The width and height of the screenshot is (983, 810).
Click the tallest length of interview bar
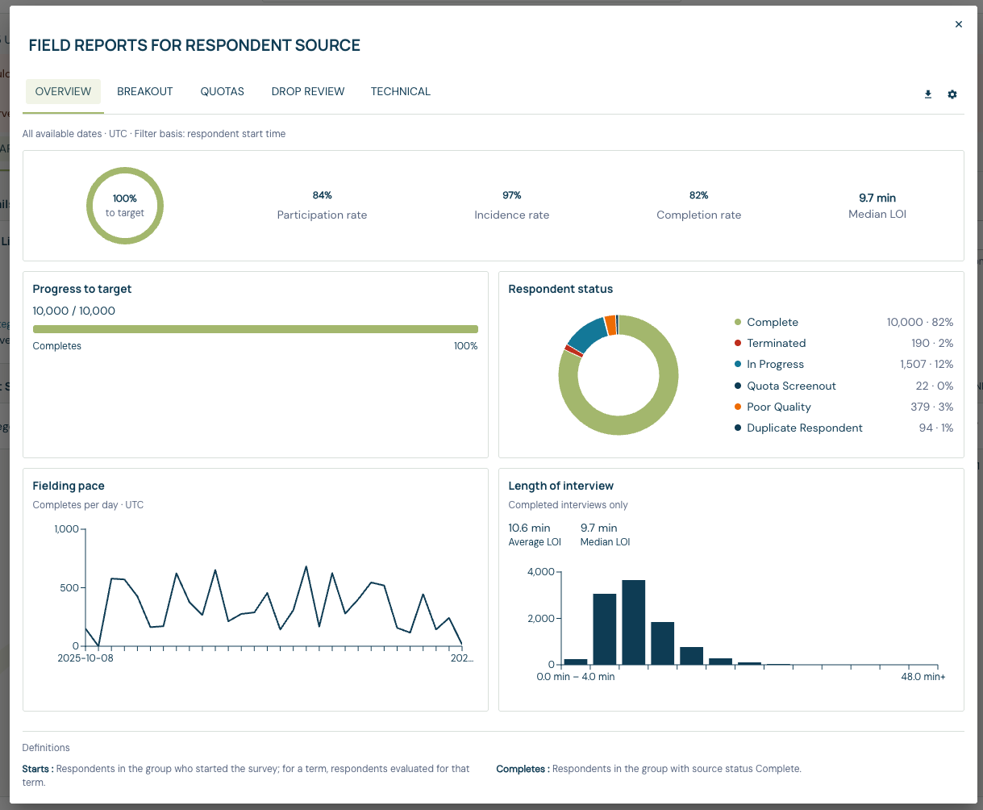pos(633,622)
